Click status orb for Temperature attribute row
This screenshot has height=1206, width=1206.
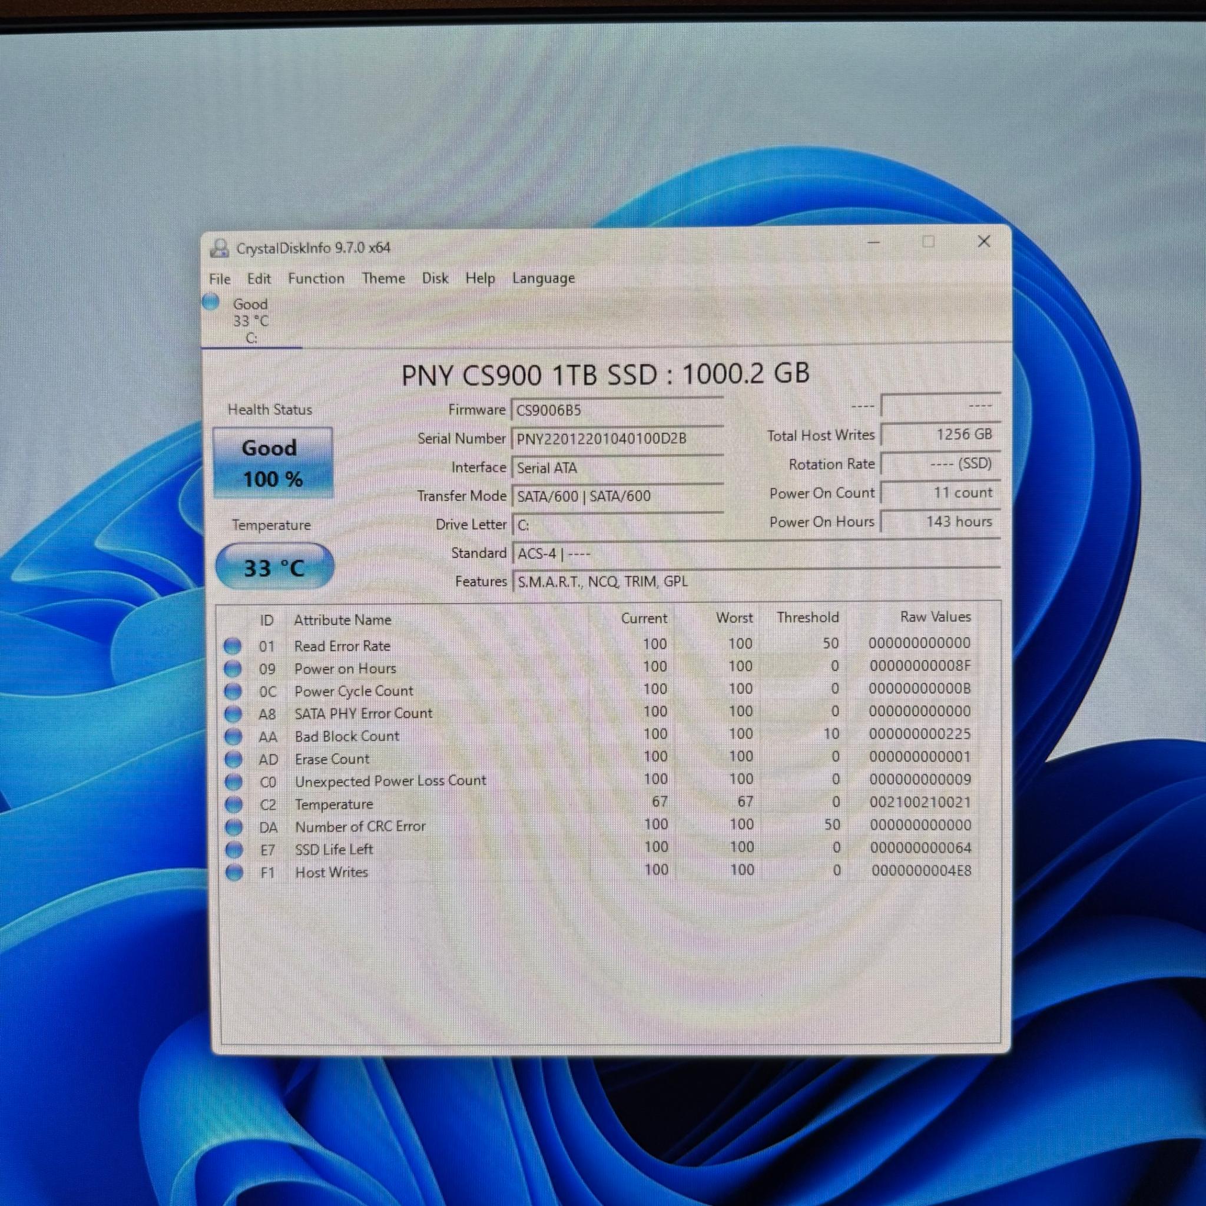coord(233,804)
